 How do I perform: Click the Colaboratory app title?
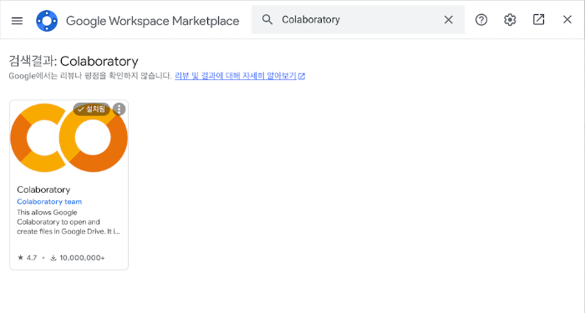tap(43, 189)
